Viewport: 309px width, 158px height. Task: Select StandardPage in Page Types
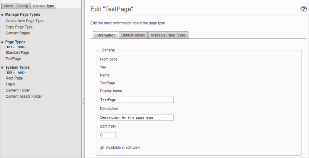click(x=17, y=52)
